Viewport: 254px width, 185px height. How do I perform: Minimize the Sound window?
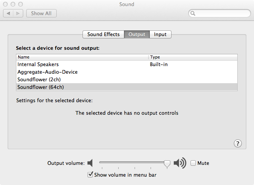coord(13,4)
